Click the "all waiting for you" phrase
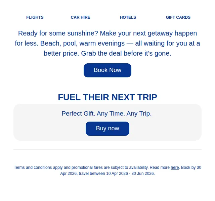Screen dimensions: 215x201 pos(161,43)
